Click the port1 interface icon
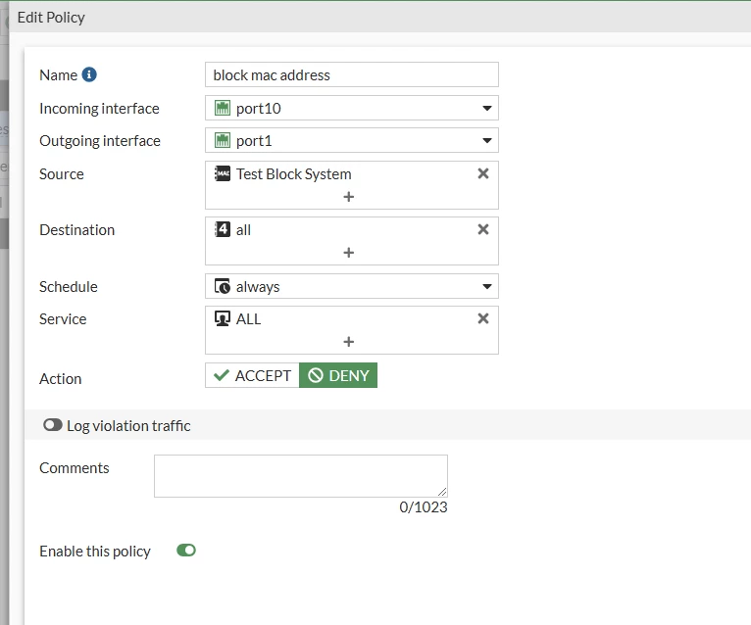751x625 pixels. tap(223, 141)
